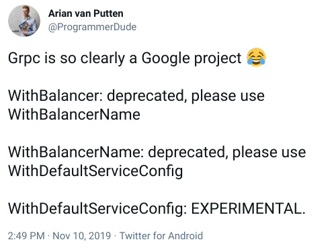Click 'WithDefaultServiceConfig:' before EXPERIMENTAL
The width and height of the screenshot is (334, 250).
[97, 209]
